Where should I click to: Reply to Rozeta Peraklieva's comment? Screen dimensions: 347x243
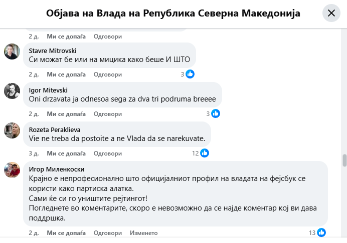coord(108,153)
